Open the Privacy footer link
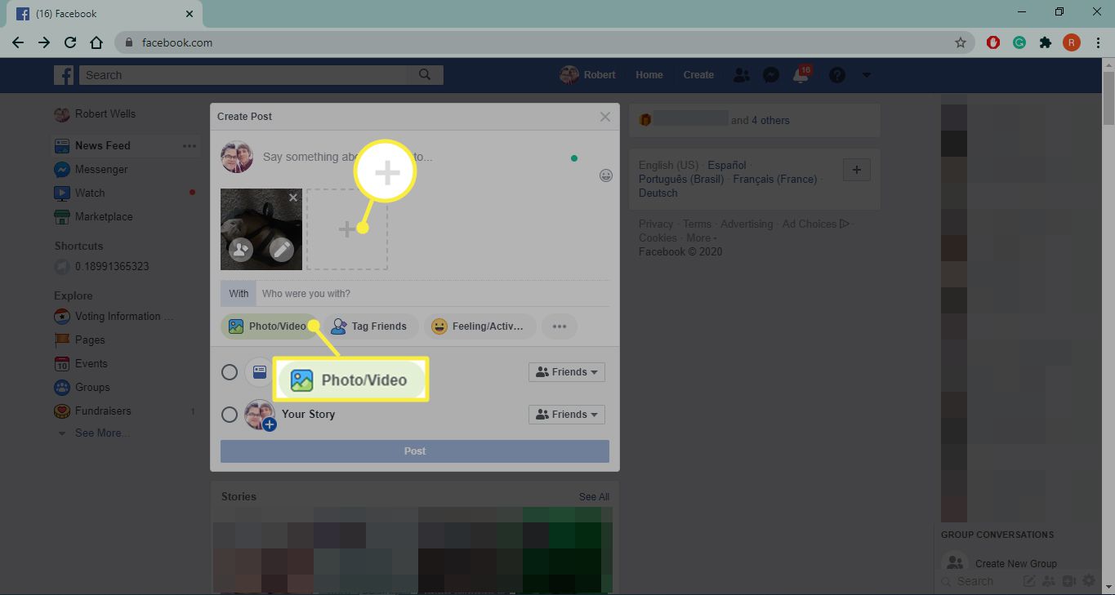Screen dimensions: 1115x595 pos(656,224)
